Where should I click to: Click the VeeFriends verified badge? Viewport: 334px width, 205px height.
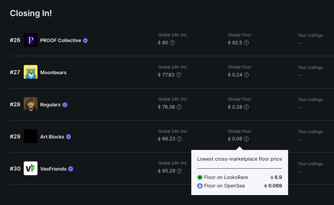point(71,169)
